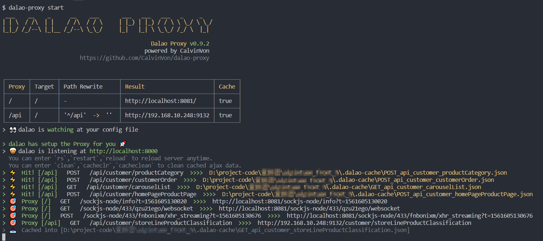Click the /api/customer/homePageProductPage request path

pyautogui.click(x=143, y=194)
